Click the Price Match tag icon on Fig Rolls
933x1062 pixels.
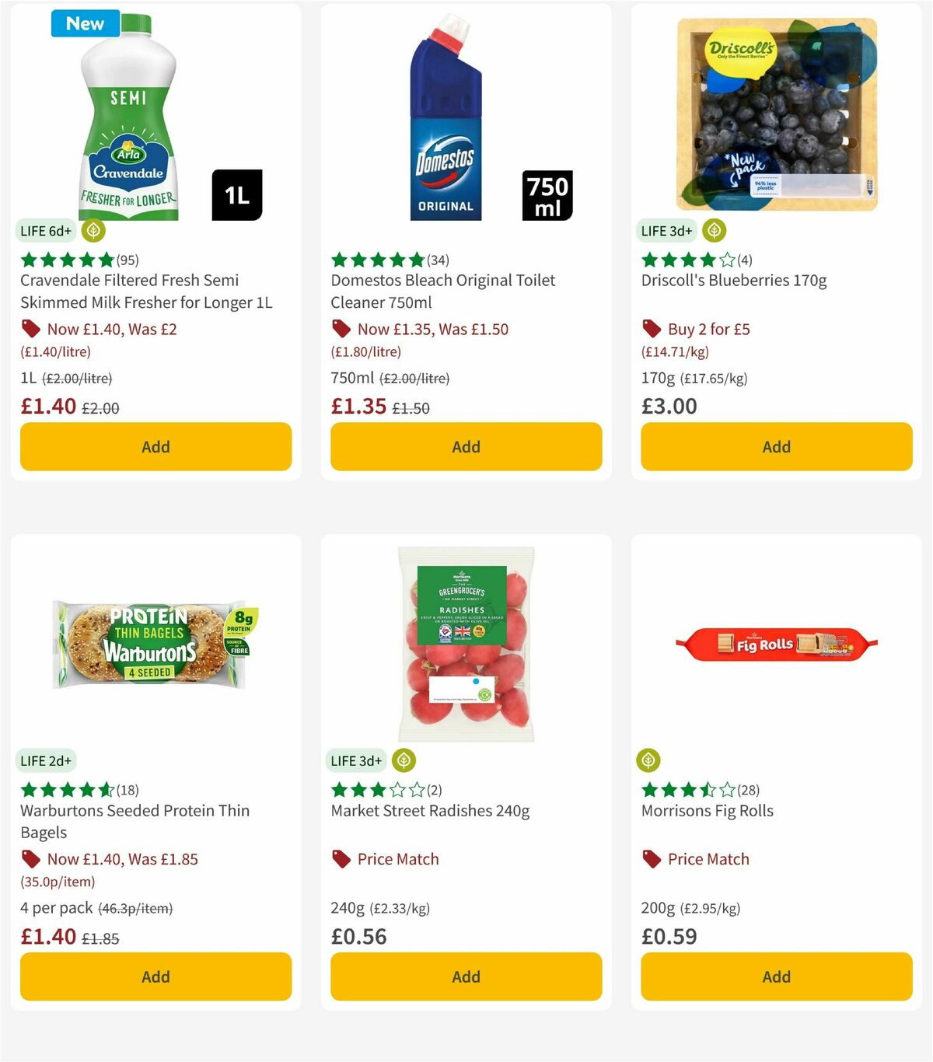click(651, 859)
